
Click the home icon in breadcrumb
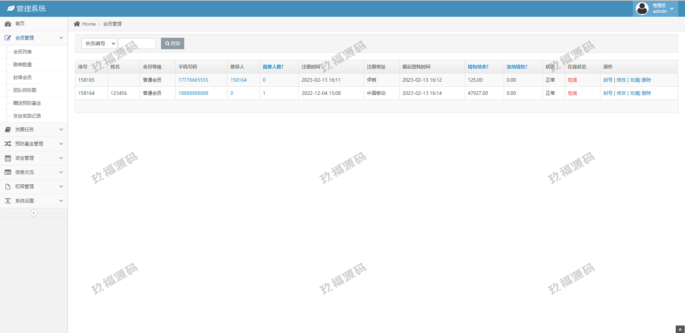pos(77,24)
